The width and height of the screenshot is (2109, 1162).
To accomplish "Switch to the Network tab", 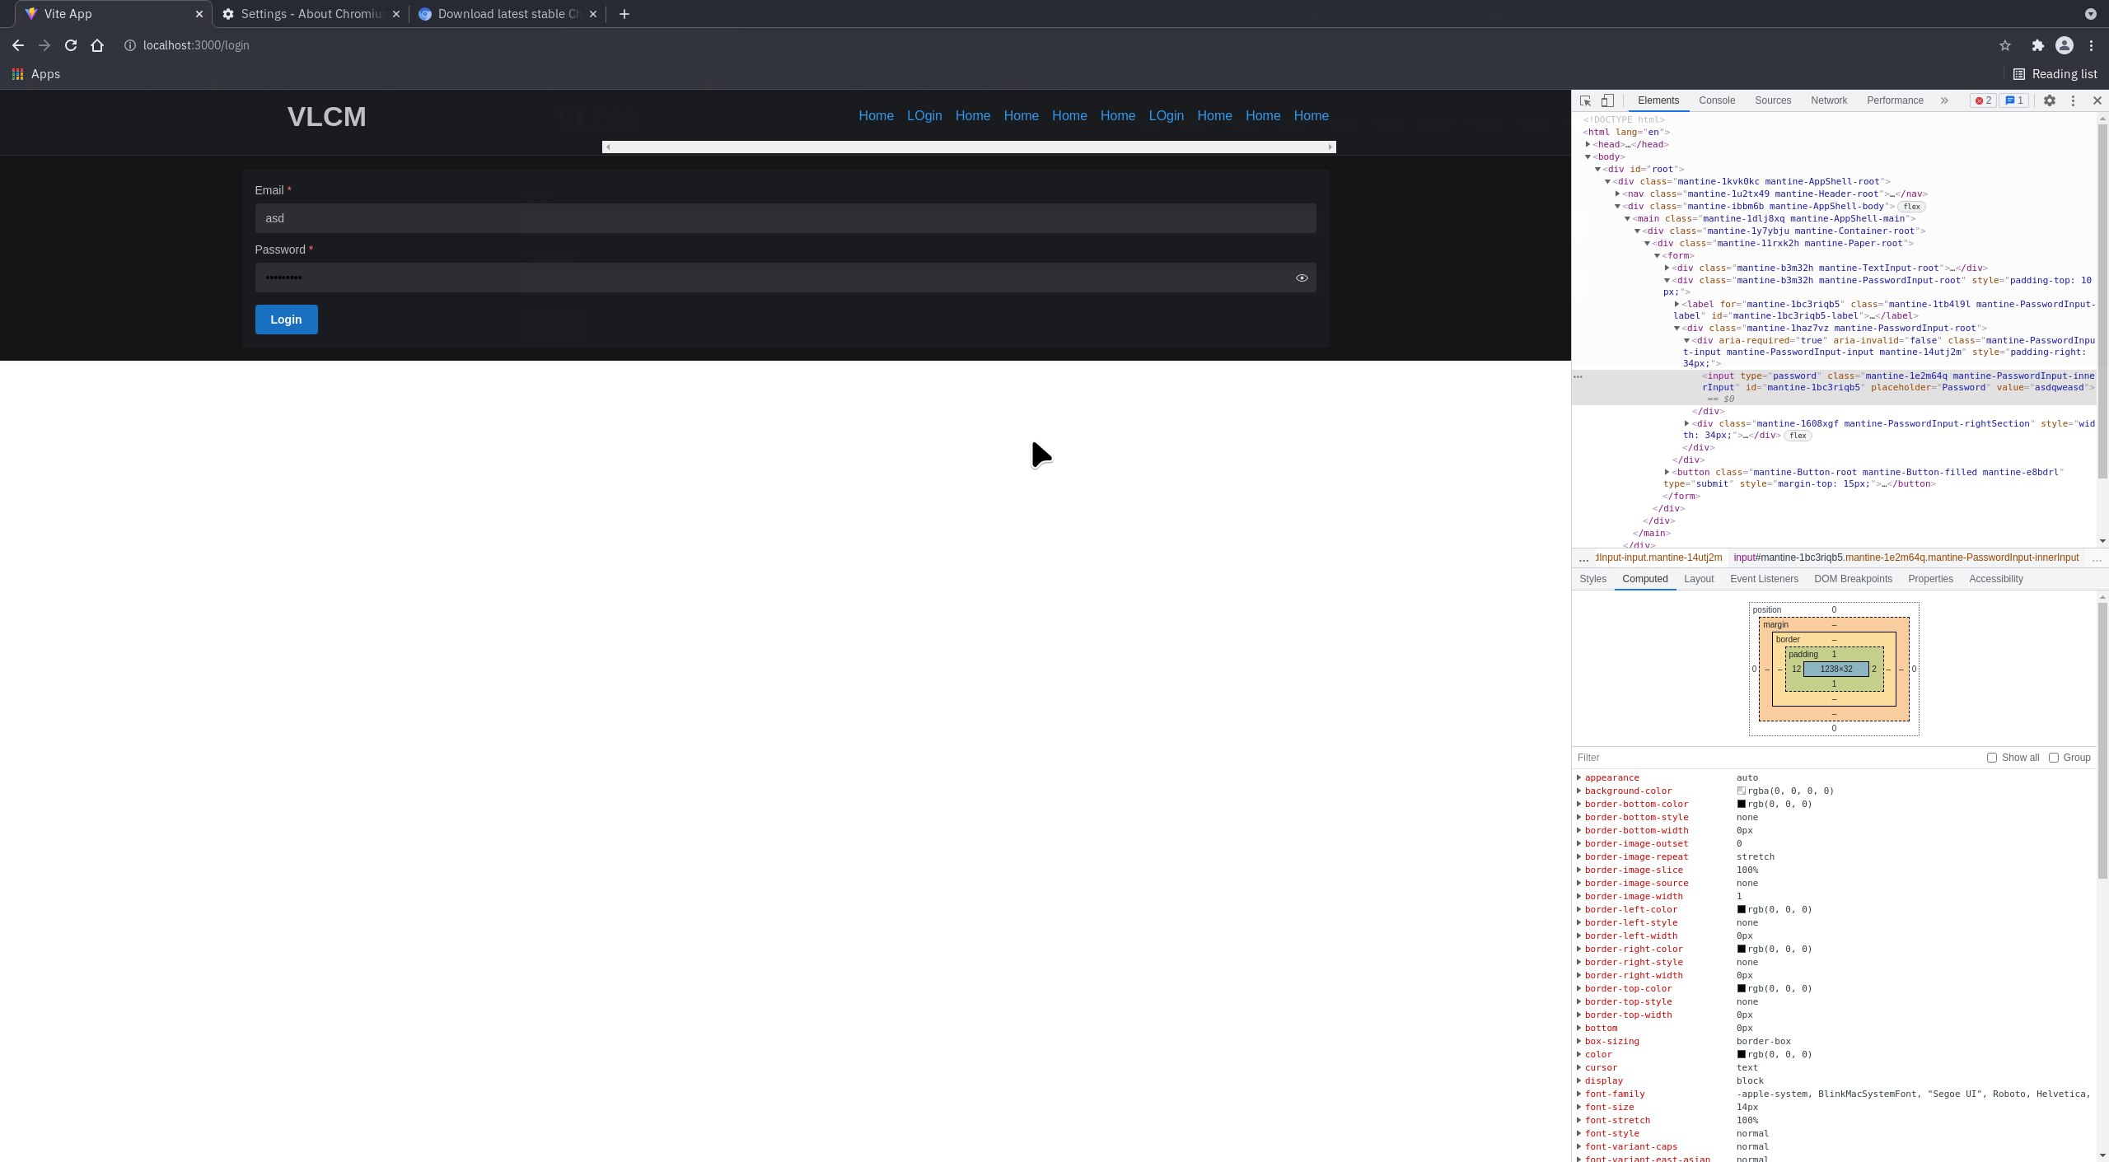I will [x=1829, y=100].
